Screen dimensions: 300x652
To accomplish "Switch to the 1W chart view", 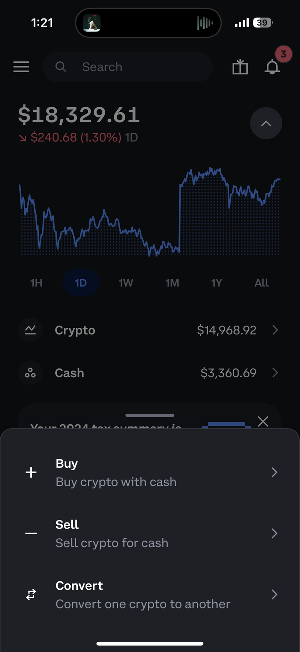I will click(x=125, y=283).
